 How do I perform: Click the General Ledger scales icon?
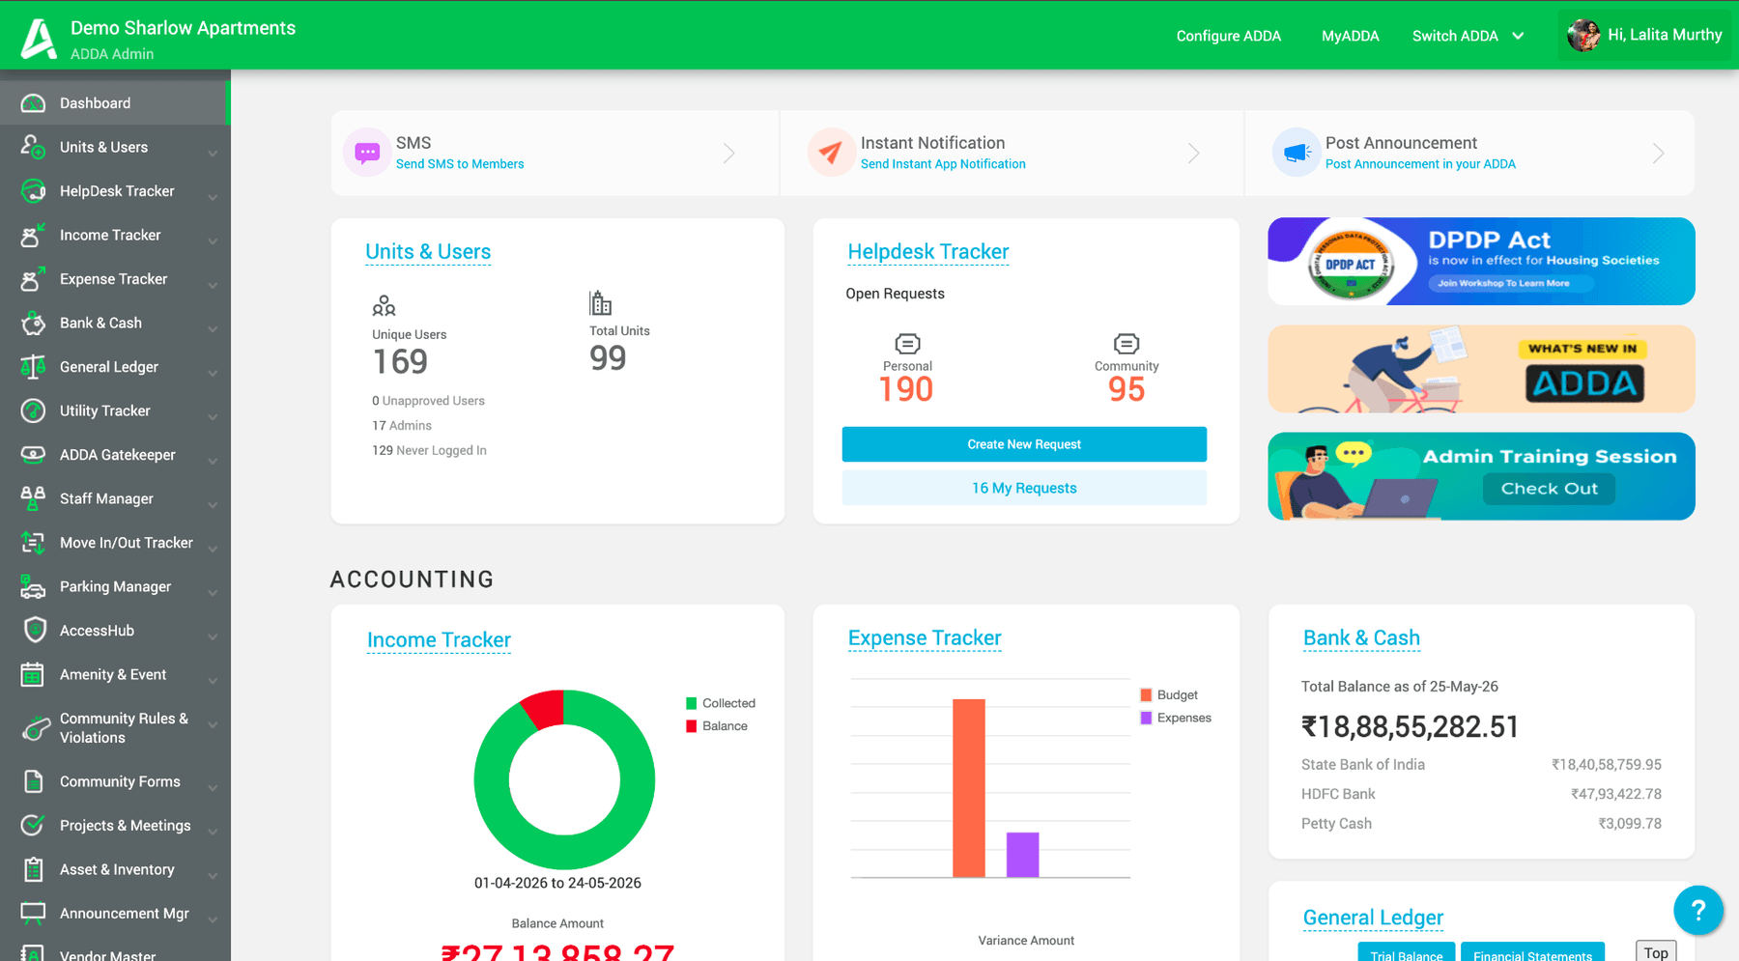coord(33,367)
